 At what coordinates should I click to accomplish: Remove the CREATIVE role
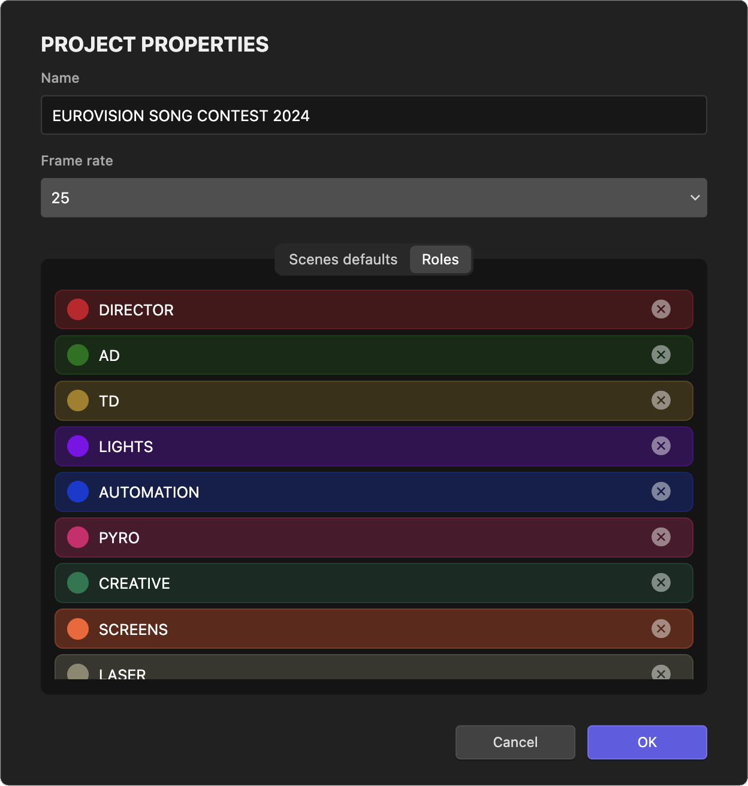point(661,583)
